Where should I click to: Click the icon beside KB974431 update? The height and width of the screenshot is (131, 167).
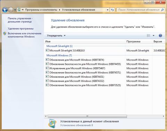tap(47, 77)
